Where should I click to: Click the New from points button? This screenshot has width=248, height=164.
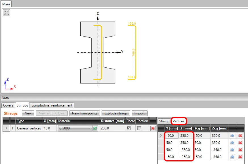tap(85, 113)
